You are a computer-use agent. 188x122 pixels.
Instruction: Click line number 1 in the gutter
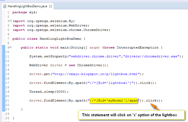coord(8,12)
